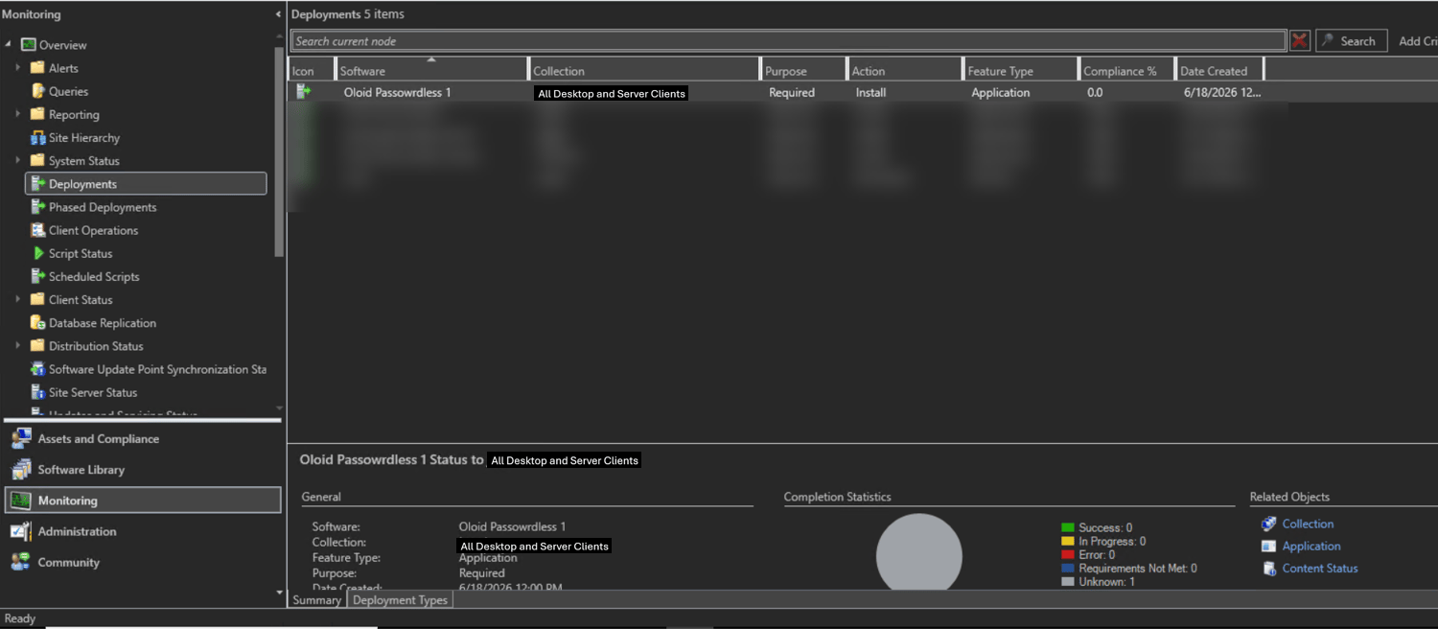The height and width of the screenshot is (629, 1438).
Task: Sort by the Collection column header
Action: [643, 70]
